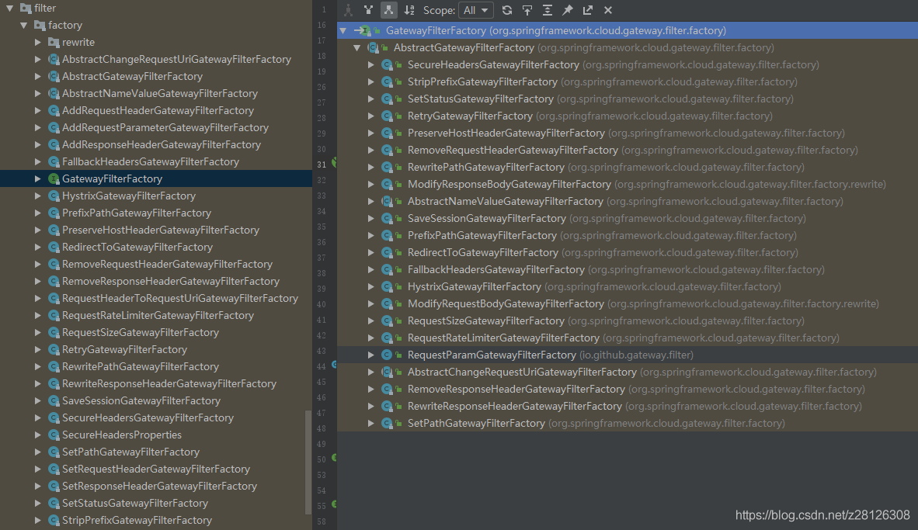Select RemoveRequestHeaderGatewayFilterFactory in hierarchy
Viewport: 918px width, 530px height.
[x=513, y=151]
